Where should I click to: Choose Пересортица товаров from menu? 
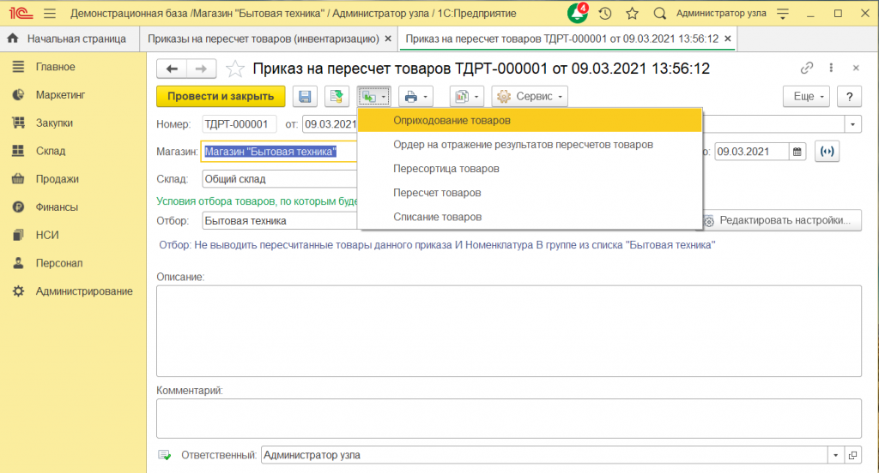[x=530, y=169]
